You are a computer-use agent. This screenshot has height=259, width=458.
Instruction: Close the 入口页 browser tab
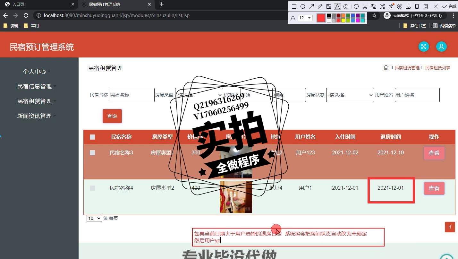tap(73, 4)
